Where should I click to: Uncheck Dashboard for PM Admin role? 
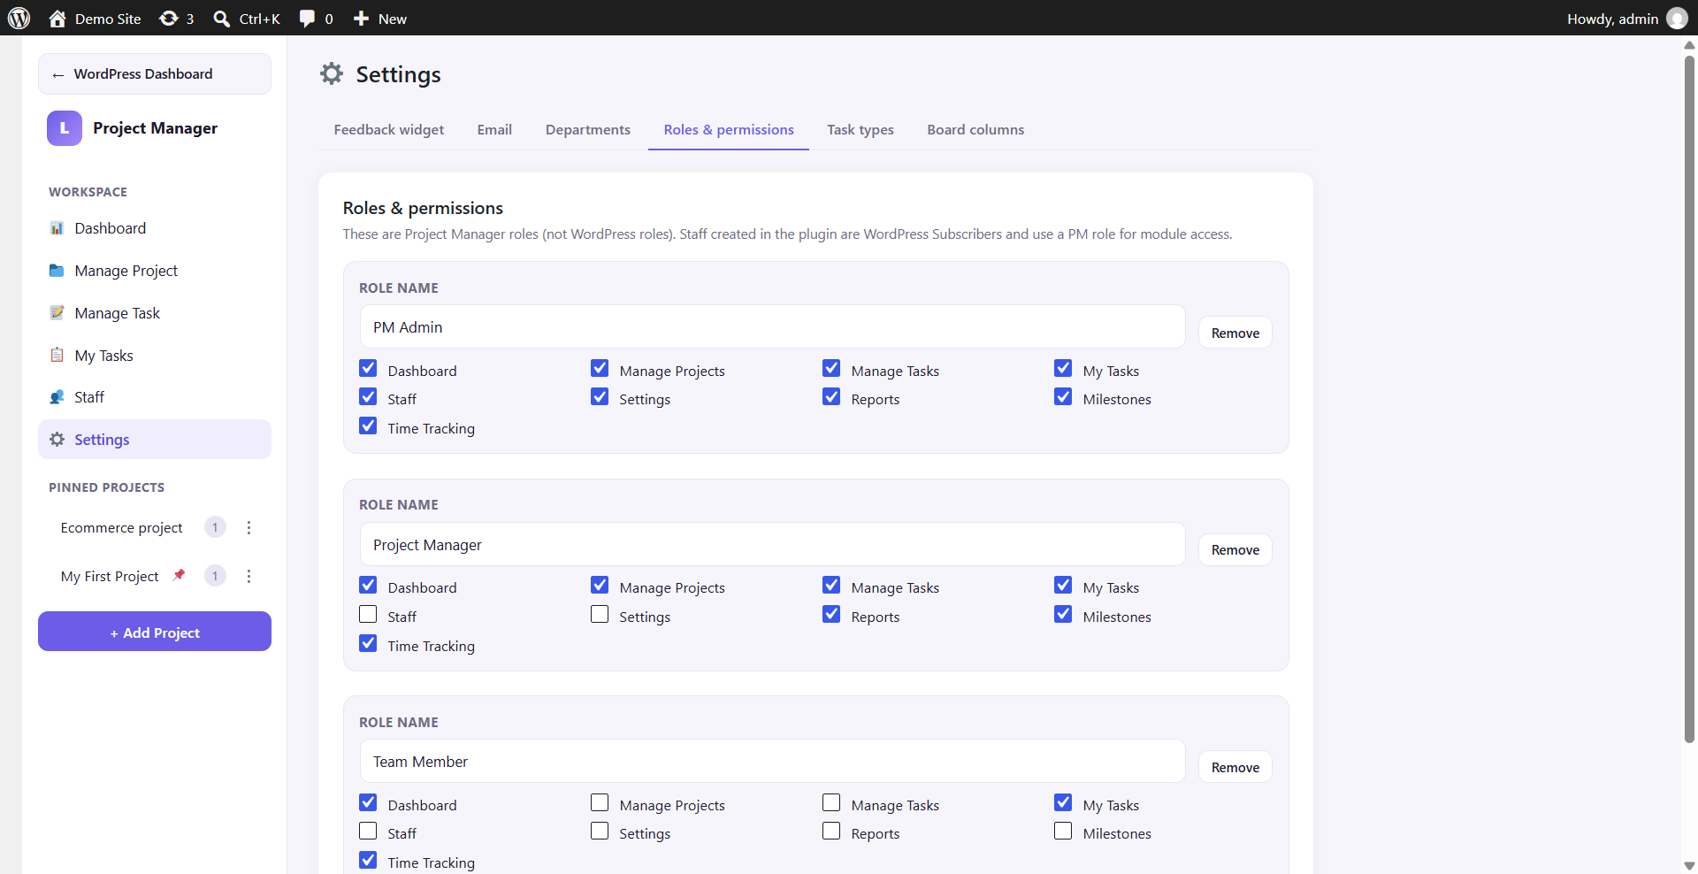tap(368, 369)
